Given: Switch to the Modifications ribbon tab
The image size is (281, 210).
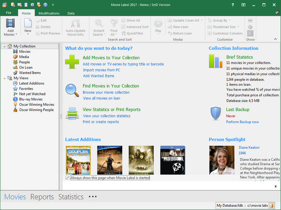Looking at the screenshot, I should coord(49,13).
